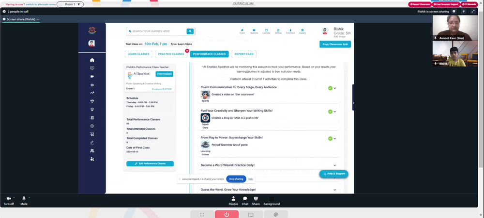
Task: Click the fullscreen icon in the bottom bar
Action: [x=202, y=214]
